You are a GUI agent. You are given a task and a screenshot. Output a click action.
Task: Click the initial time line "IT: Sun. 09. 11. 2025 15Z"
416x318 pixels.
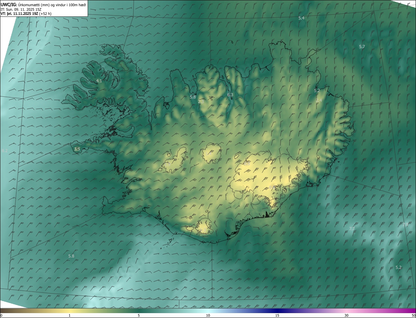tap(21, 9)
